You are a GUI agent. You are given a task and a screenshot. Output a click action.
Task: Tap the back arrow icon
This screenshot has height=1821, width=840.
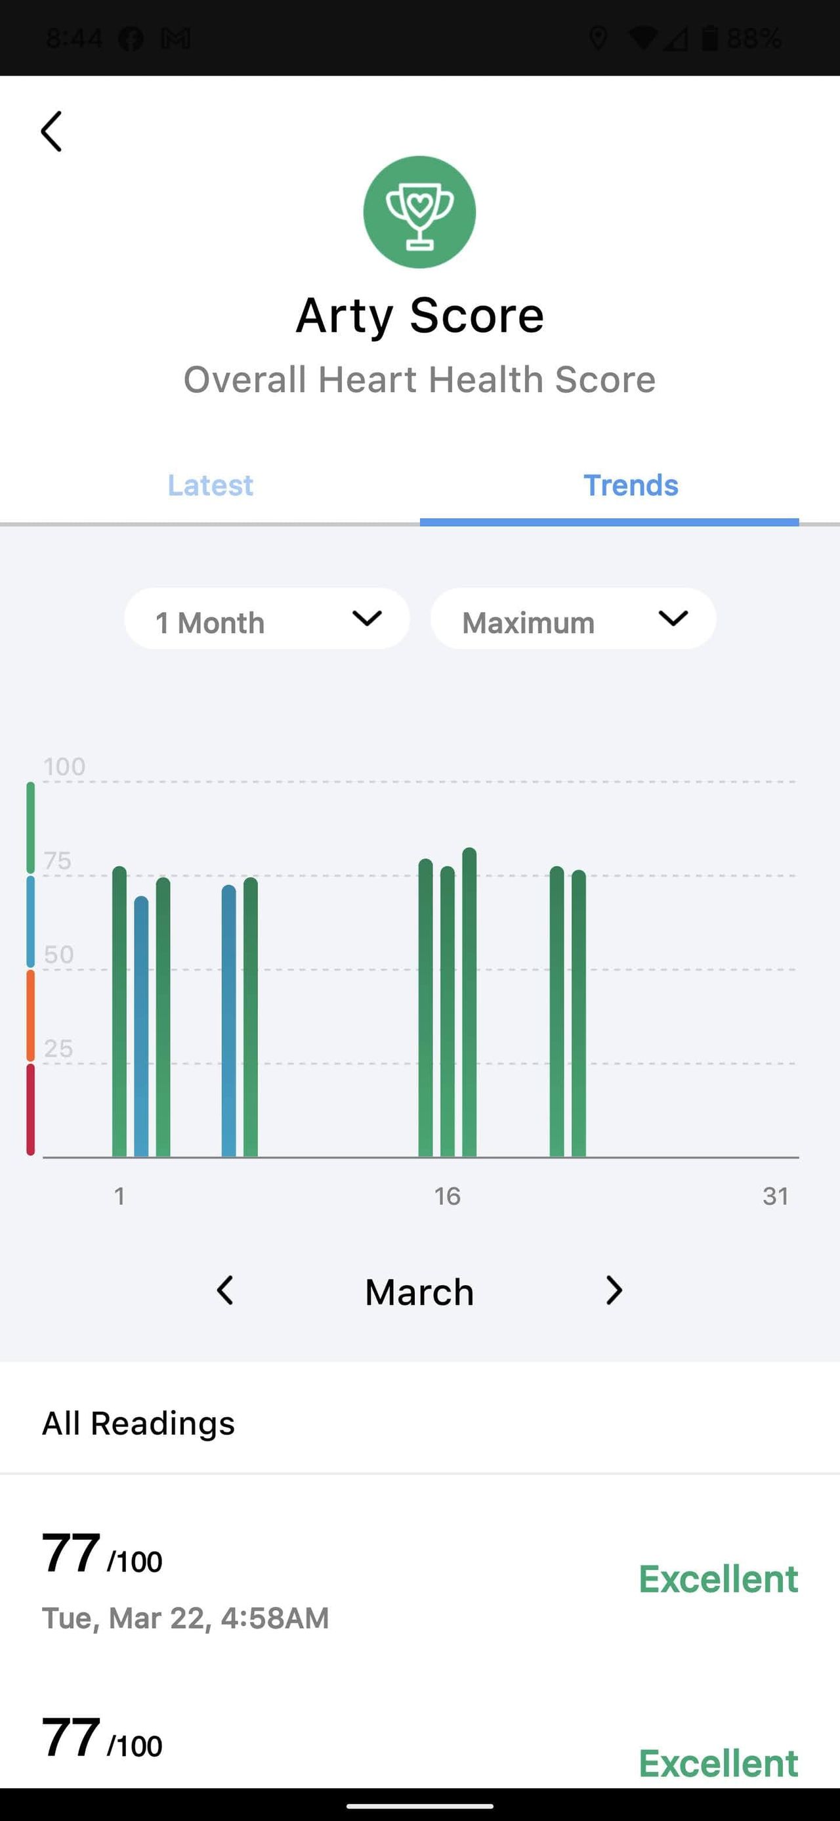pos(52,131)
